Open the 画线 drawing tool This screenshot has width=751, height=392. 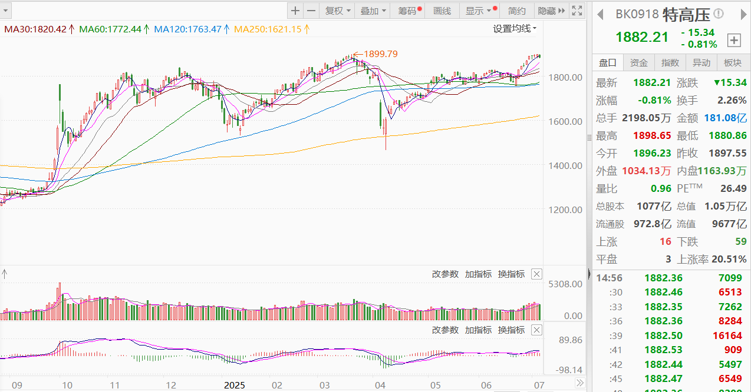click(442, 11)
